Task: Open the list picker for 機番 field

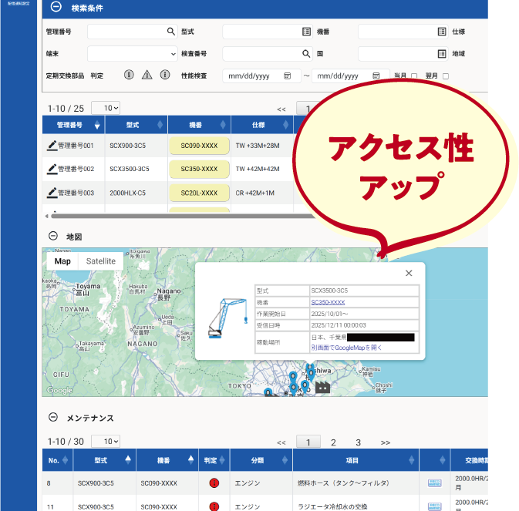Action: coord(442,32)
